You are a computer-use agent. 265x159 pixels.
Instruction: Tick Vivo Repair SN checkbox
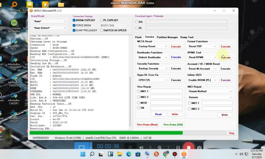[x=139, y=108]
